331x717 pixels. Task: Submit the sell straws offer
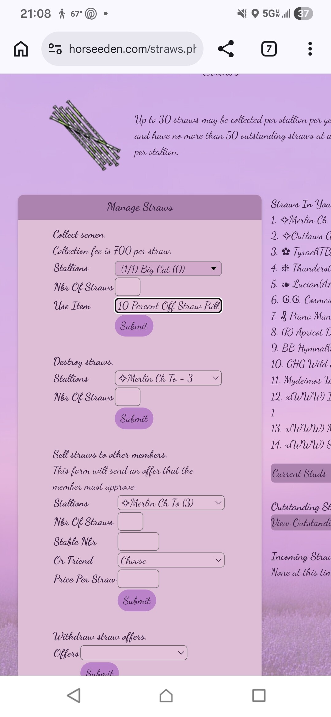tap(137, 601)
